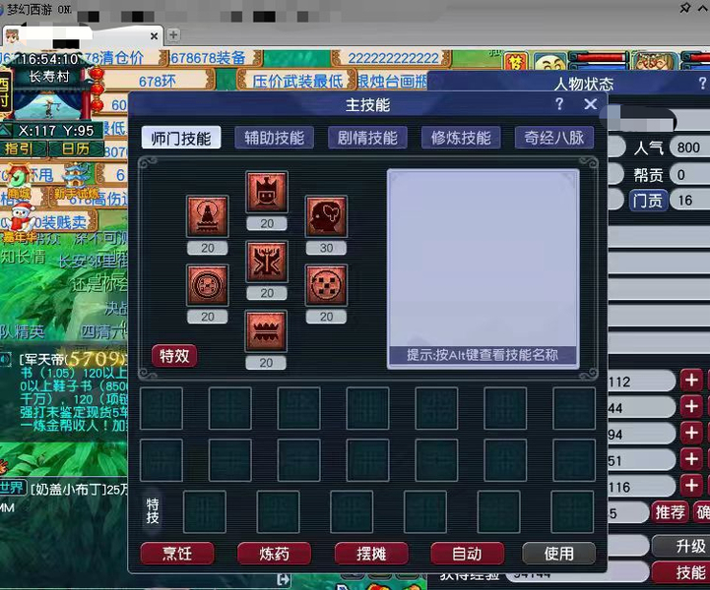Add a point to the attribute showing 112
Screen dimensions: 710x590
[691, 381]
